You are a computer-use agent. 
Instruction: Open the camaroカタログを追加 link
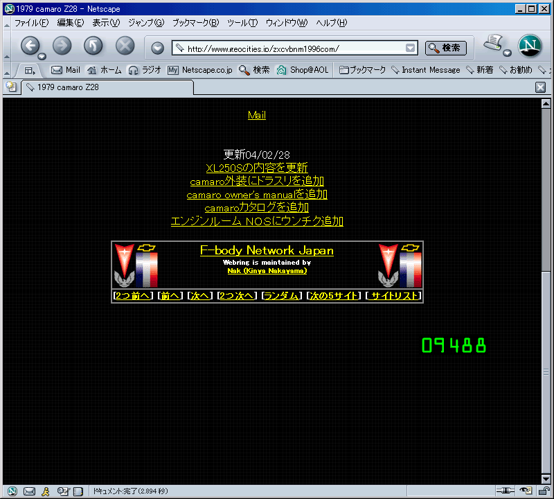pos(257,208)
